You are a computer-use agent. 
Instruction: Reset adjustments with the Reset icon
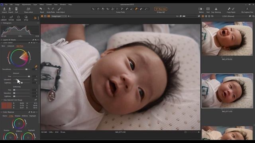[41, 9]
